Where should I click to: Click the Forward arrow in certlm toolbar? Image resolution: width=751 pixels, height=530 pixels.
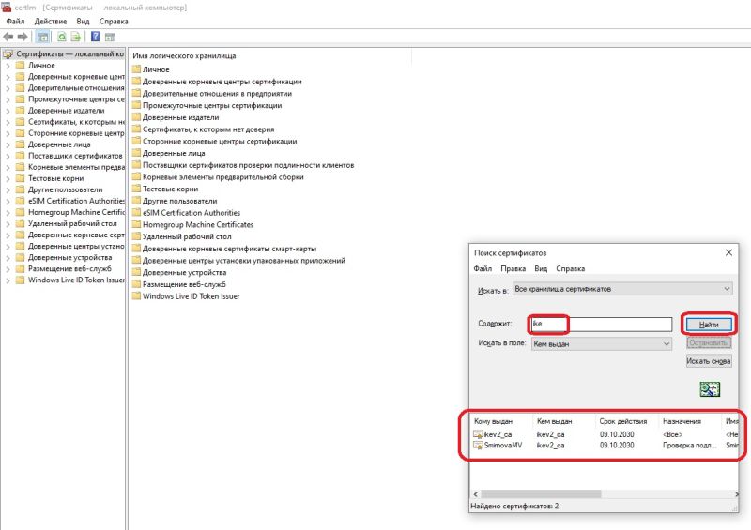[x=22, y=37]
